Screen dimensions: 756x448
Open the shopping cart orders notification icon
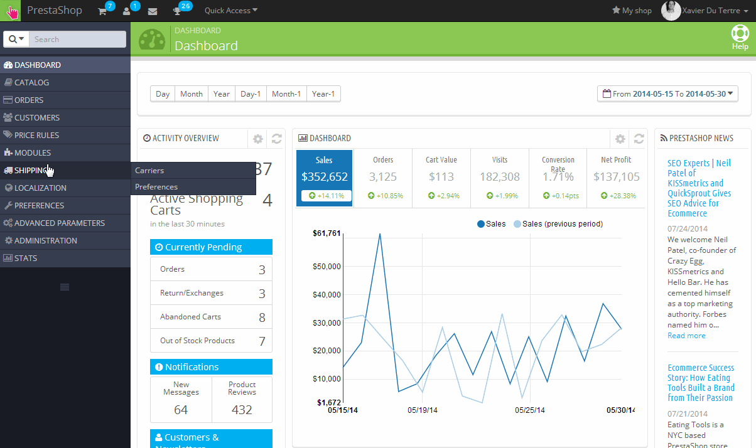(x=103, y=11)
